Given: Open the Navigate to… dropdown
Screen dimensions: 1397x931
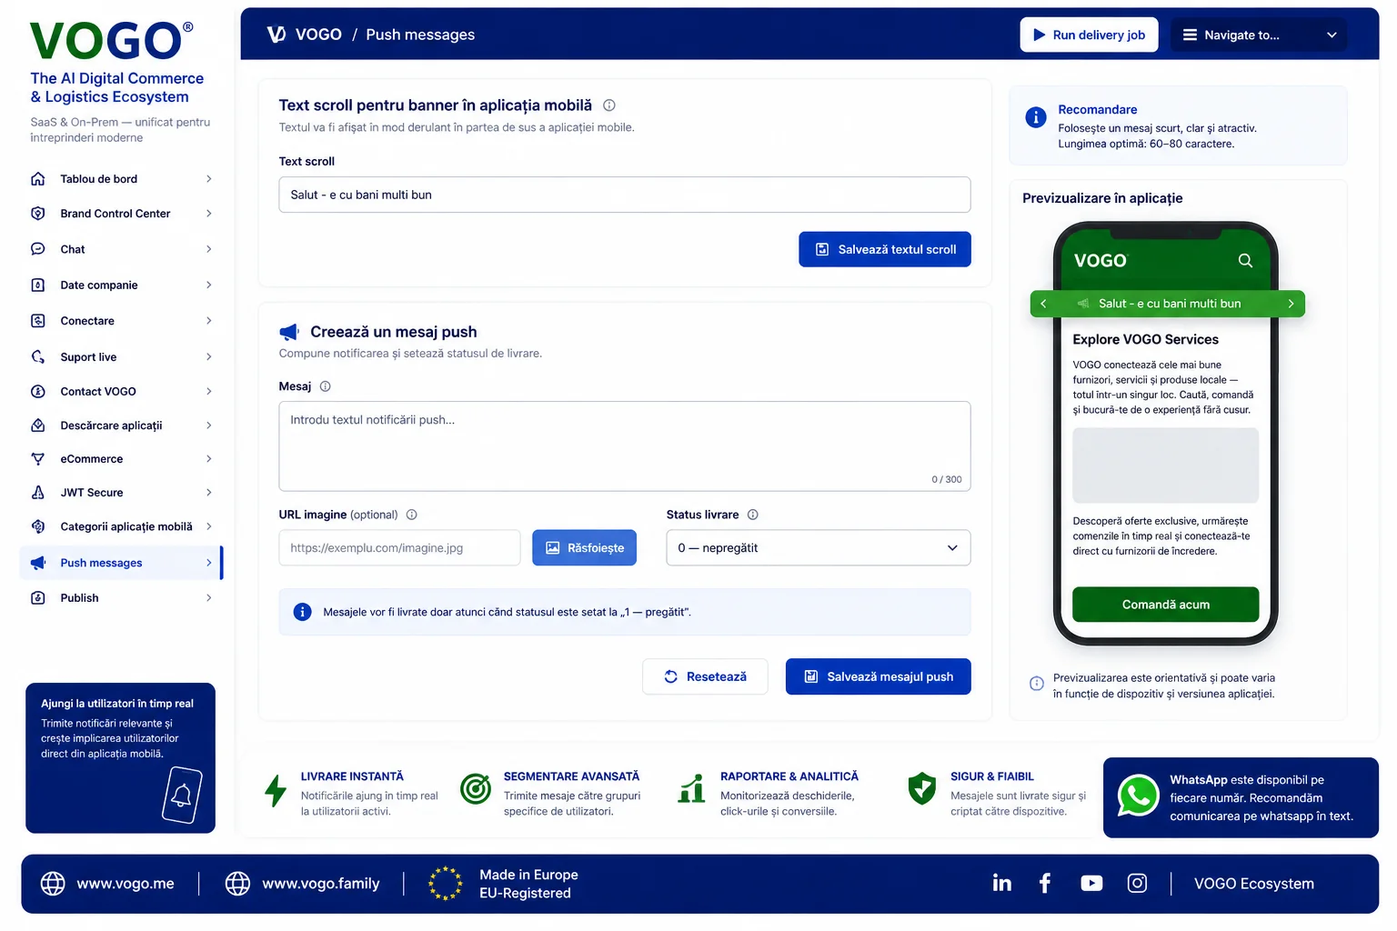Looking at the screenshot, I should pyautogui.click(x=1259, y=35).
